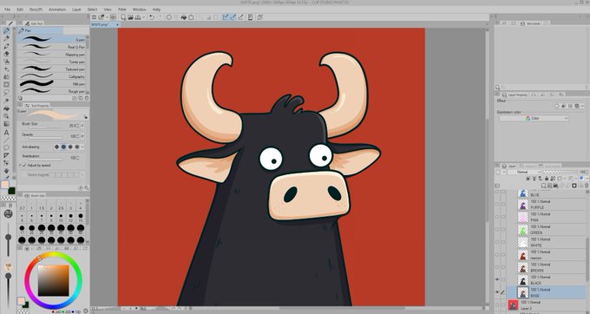Delete sub tool with trash icon
Screen dimensions: 590x314
point(87,98)
